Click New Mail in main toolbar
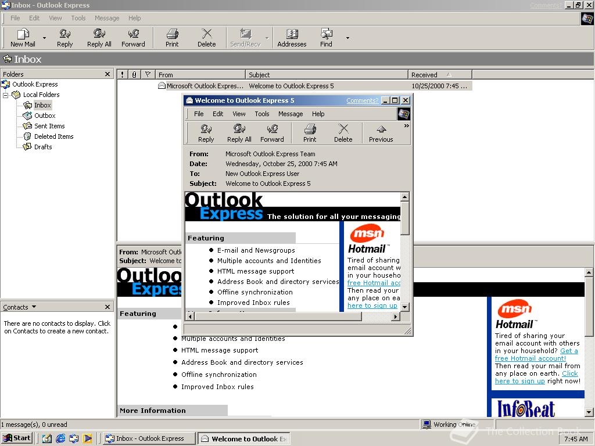The image size is (595, 446). [23, 38]
